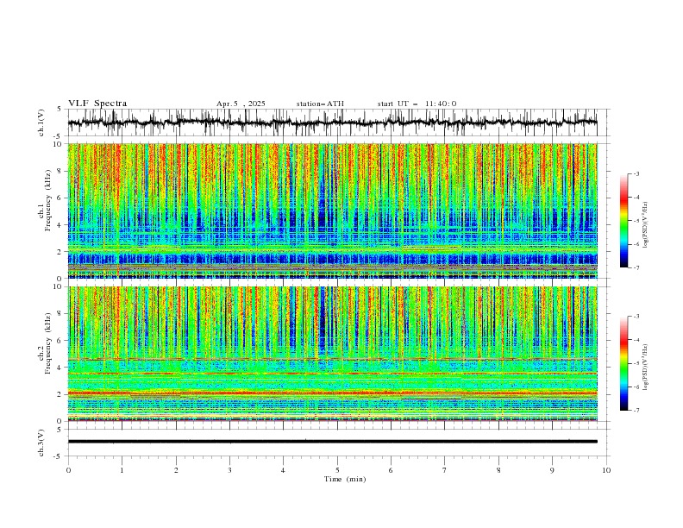Screen dimensions: 683x528
Task: Click the 'start UT = 11:40:0' label
Action: pyautogui.click(x=417, y=104)
